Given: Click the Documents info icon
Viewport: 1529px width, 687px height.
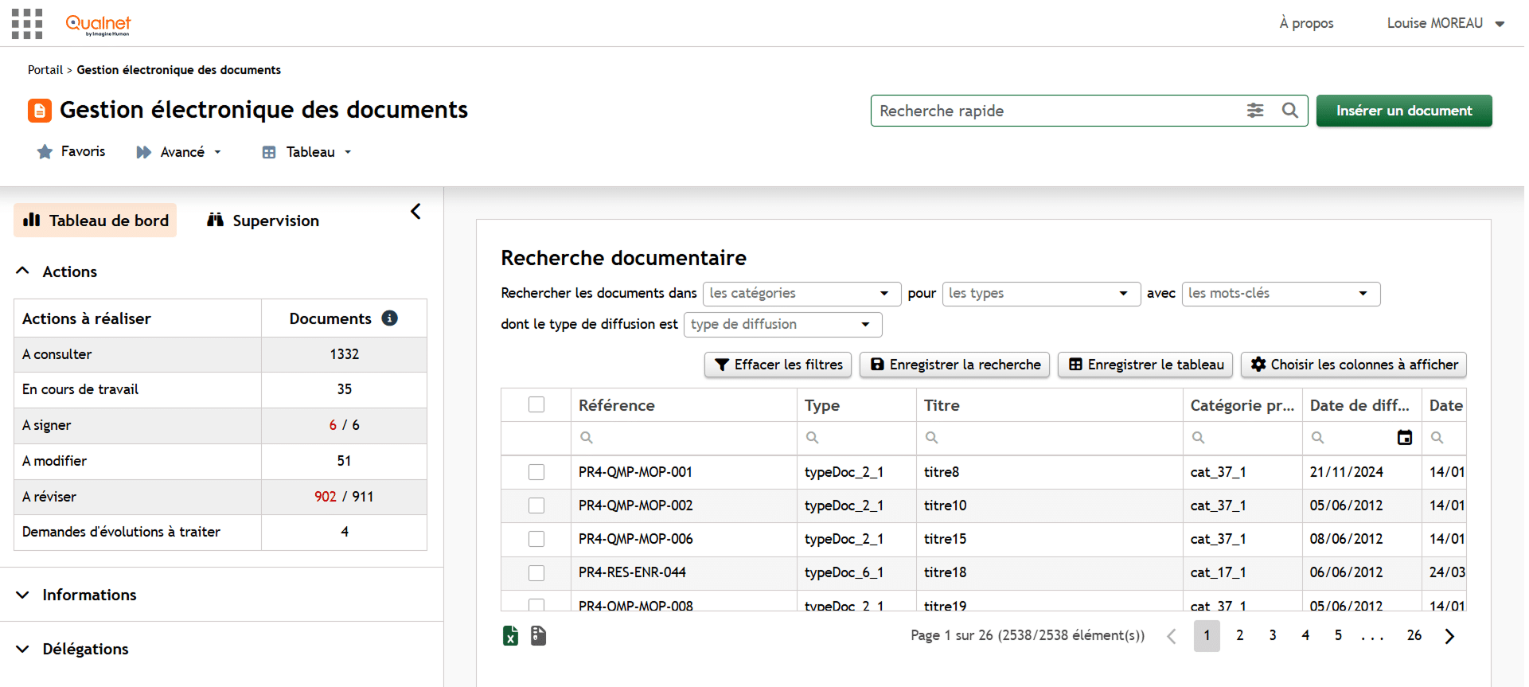Looking at the screenshot, I should (389, 318).
